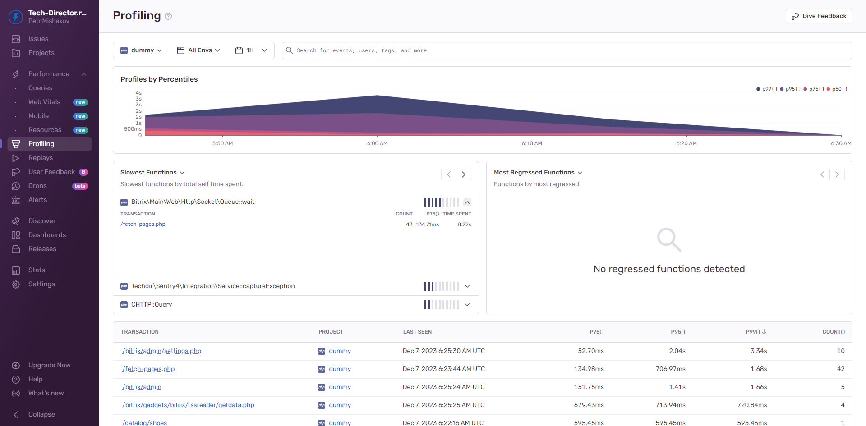Open Projects in the sidebar
Viewport: 866px width, 426px height.
click(x=41, y=53)
